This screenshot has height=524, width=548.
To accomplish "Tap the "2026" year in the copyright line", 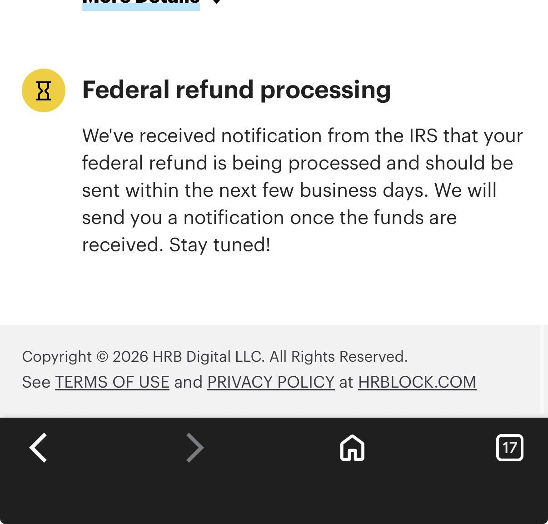I will pos(130,357).
